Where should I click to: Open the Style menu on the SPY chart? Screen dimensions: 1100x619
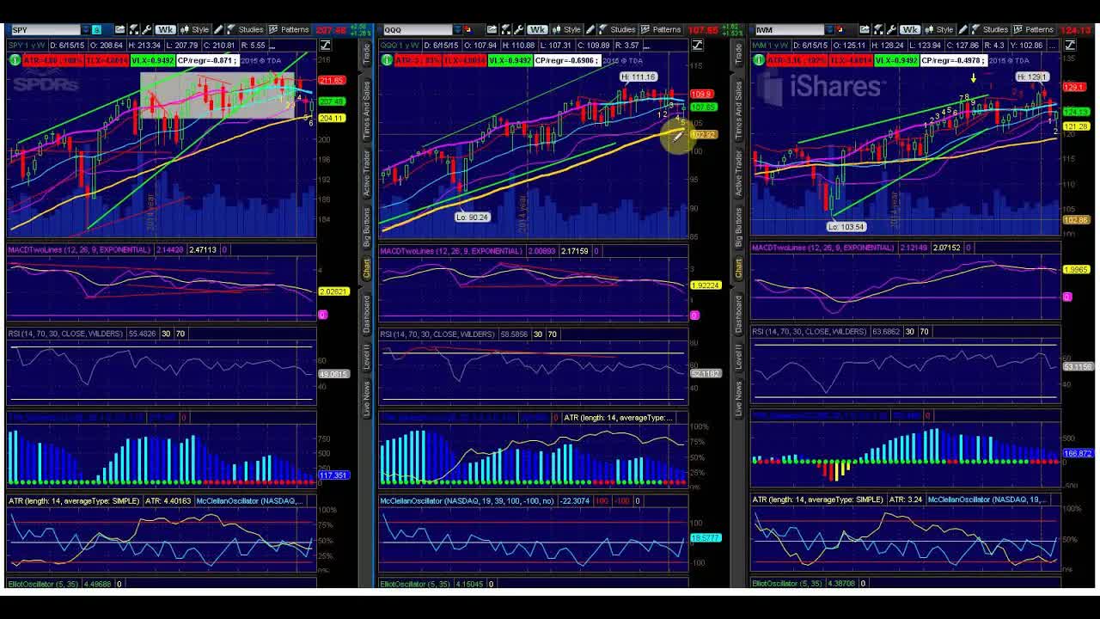tap(193, 29)
